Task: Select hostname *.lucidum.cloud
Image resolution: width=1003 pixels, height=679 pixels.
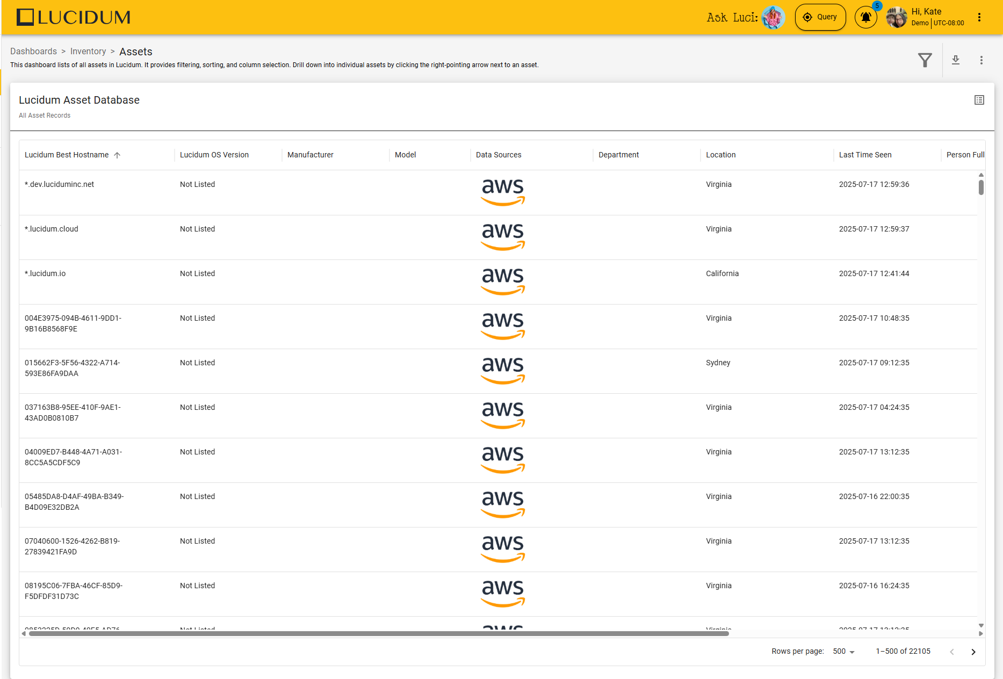Action: 52,229
